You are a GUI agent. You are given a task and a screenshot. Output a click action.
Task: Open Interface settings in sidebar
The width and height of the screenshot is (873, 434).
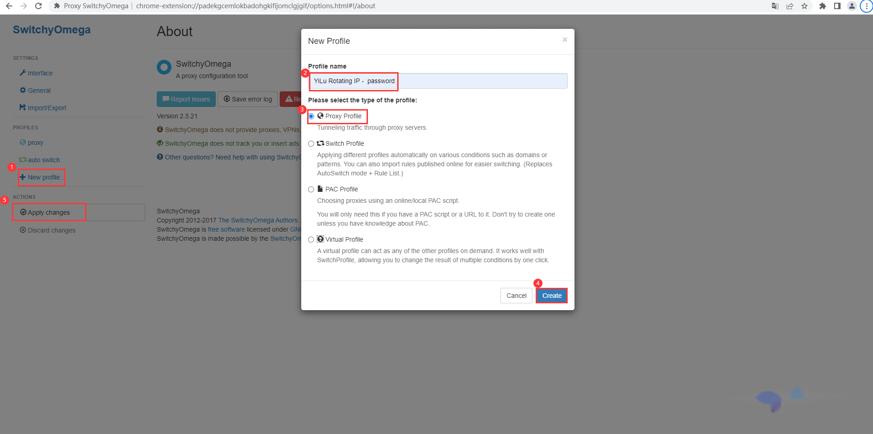coord(36,73)
